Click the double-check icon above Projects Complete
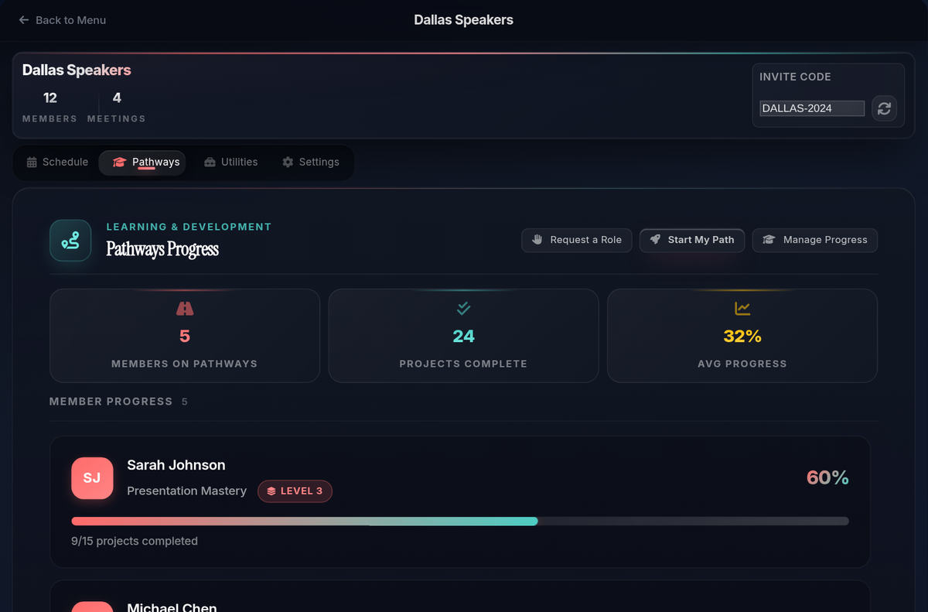 tap(463, 309)
